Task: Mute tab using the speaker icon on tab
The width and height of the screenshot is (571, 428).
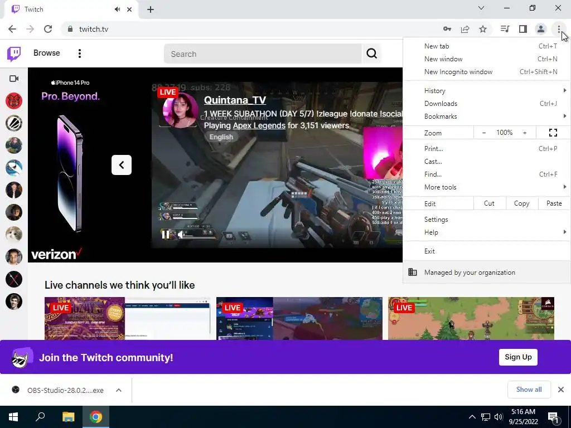Action: [x=117, y=9]
